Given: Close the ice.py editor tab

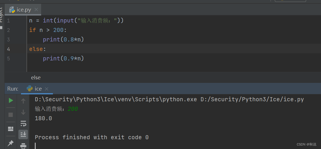Looking at the screenshot, I should 36,9.
